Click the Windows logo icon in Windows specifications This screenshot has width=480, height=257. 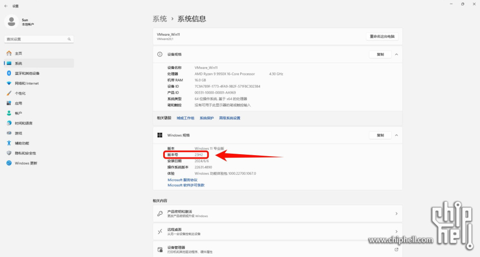160,135
